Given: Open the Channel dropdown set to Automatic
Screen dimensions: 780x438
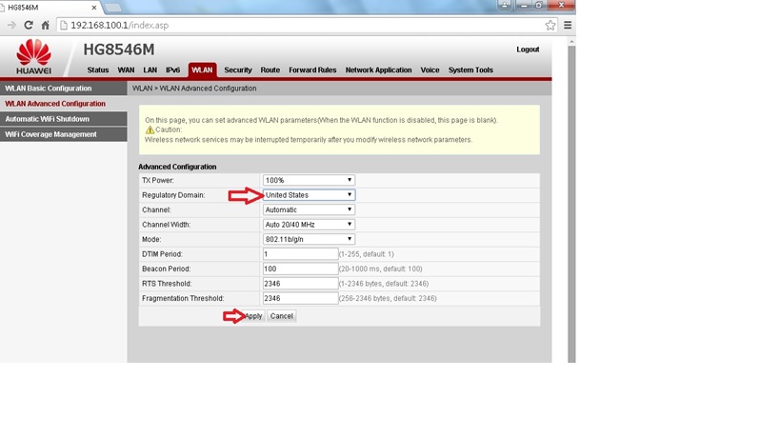Looking at the screenshot, I should click(x=309, y=209).
